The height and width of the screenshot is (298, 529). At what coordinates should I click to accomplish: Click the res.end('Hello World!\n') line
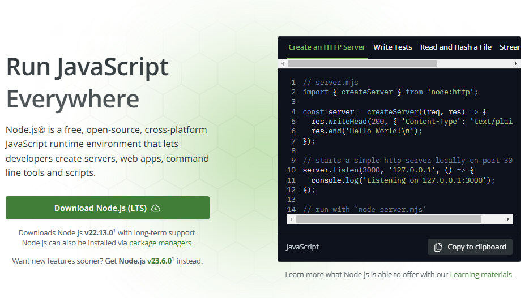click(366, 131)
